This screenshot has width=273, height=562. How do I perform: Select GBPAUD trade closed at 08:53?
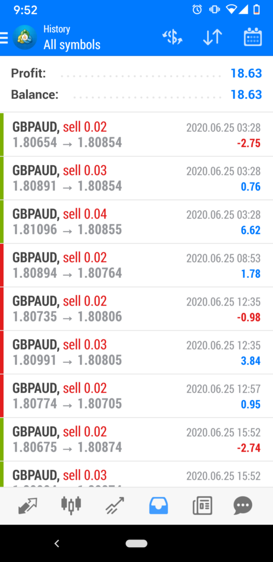(x=136, y=265)
